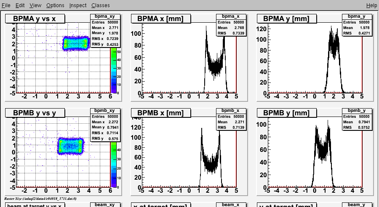Click RMS 0.4271 in bpma_y stats
Image resolution: width=379 pixels, height=207 pixels.
pyautogui.click(x=357, y=33)
